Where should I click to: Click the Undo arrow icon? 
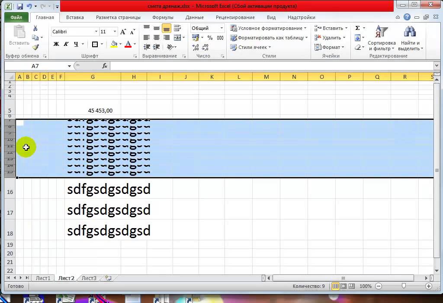[x=29, y=6]
